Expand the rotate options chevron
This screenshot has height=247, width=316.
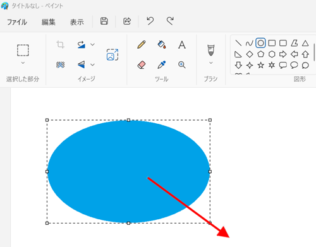pyautogui.click(x=92, y=45)
